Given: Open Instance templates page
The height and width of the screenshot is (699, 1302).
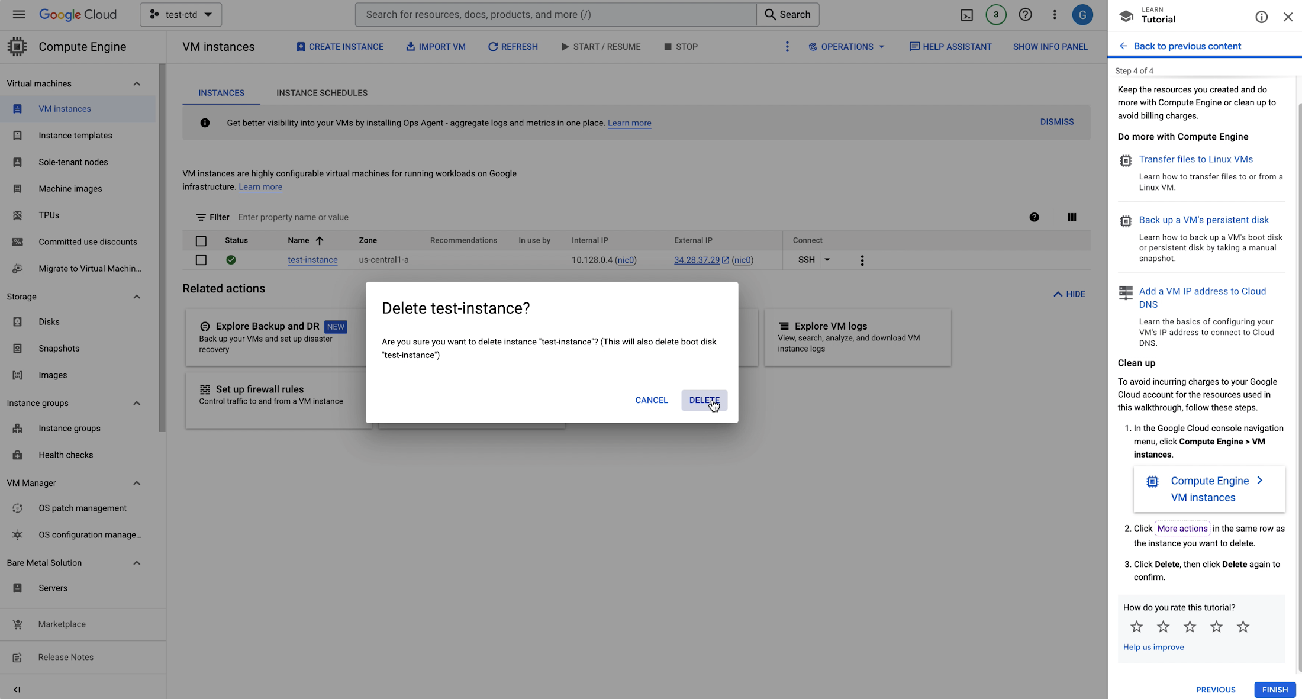Looking at the screenshot, I should tap(78, 136).
